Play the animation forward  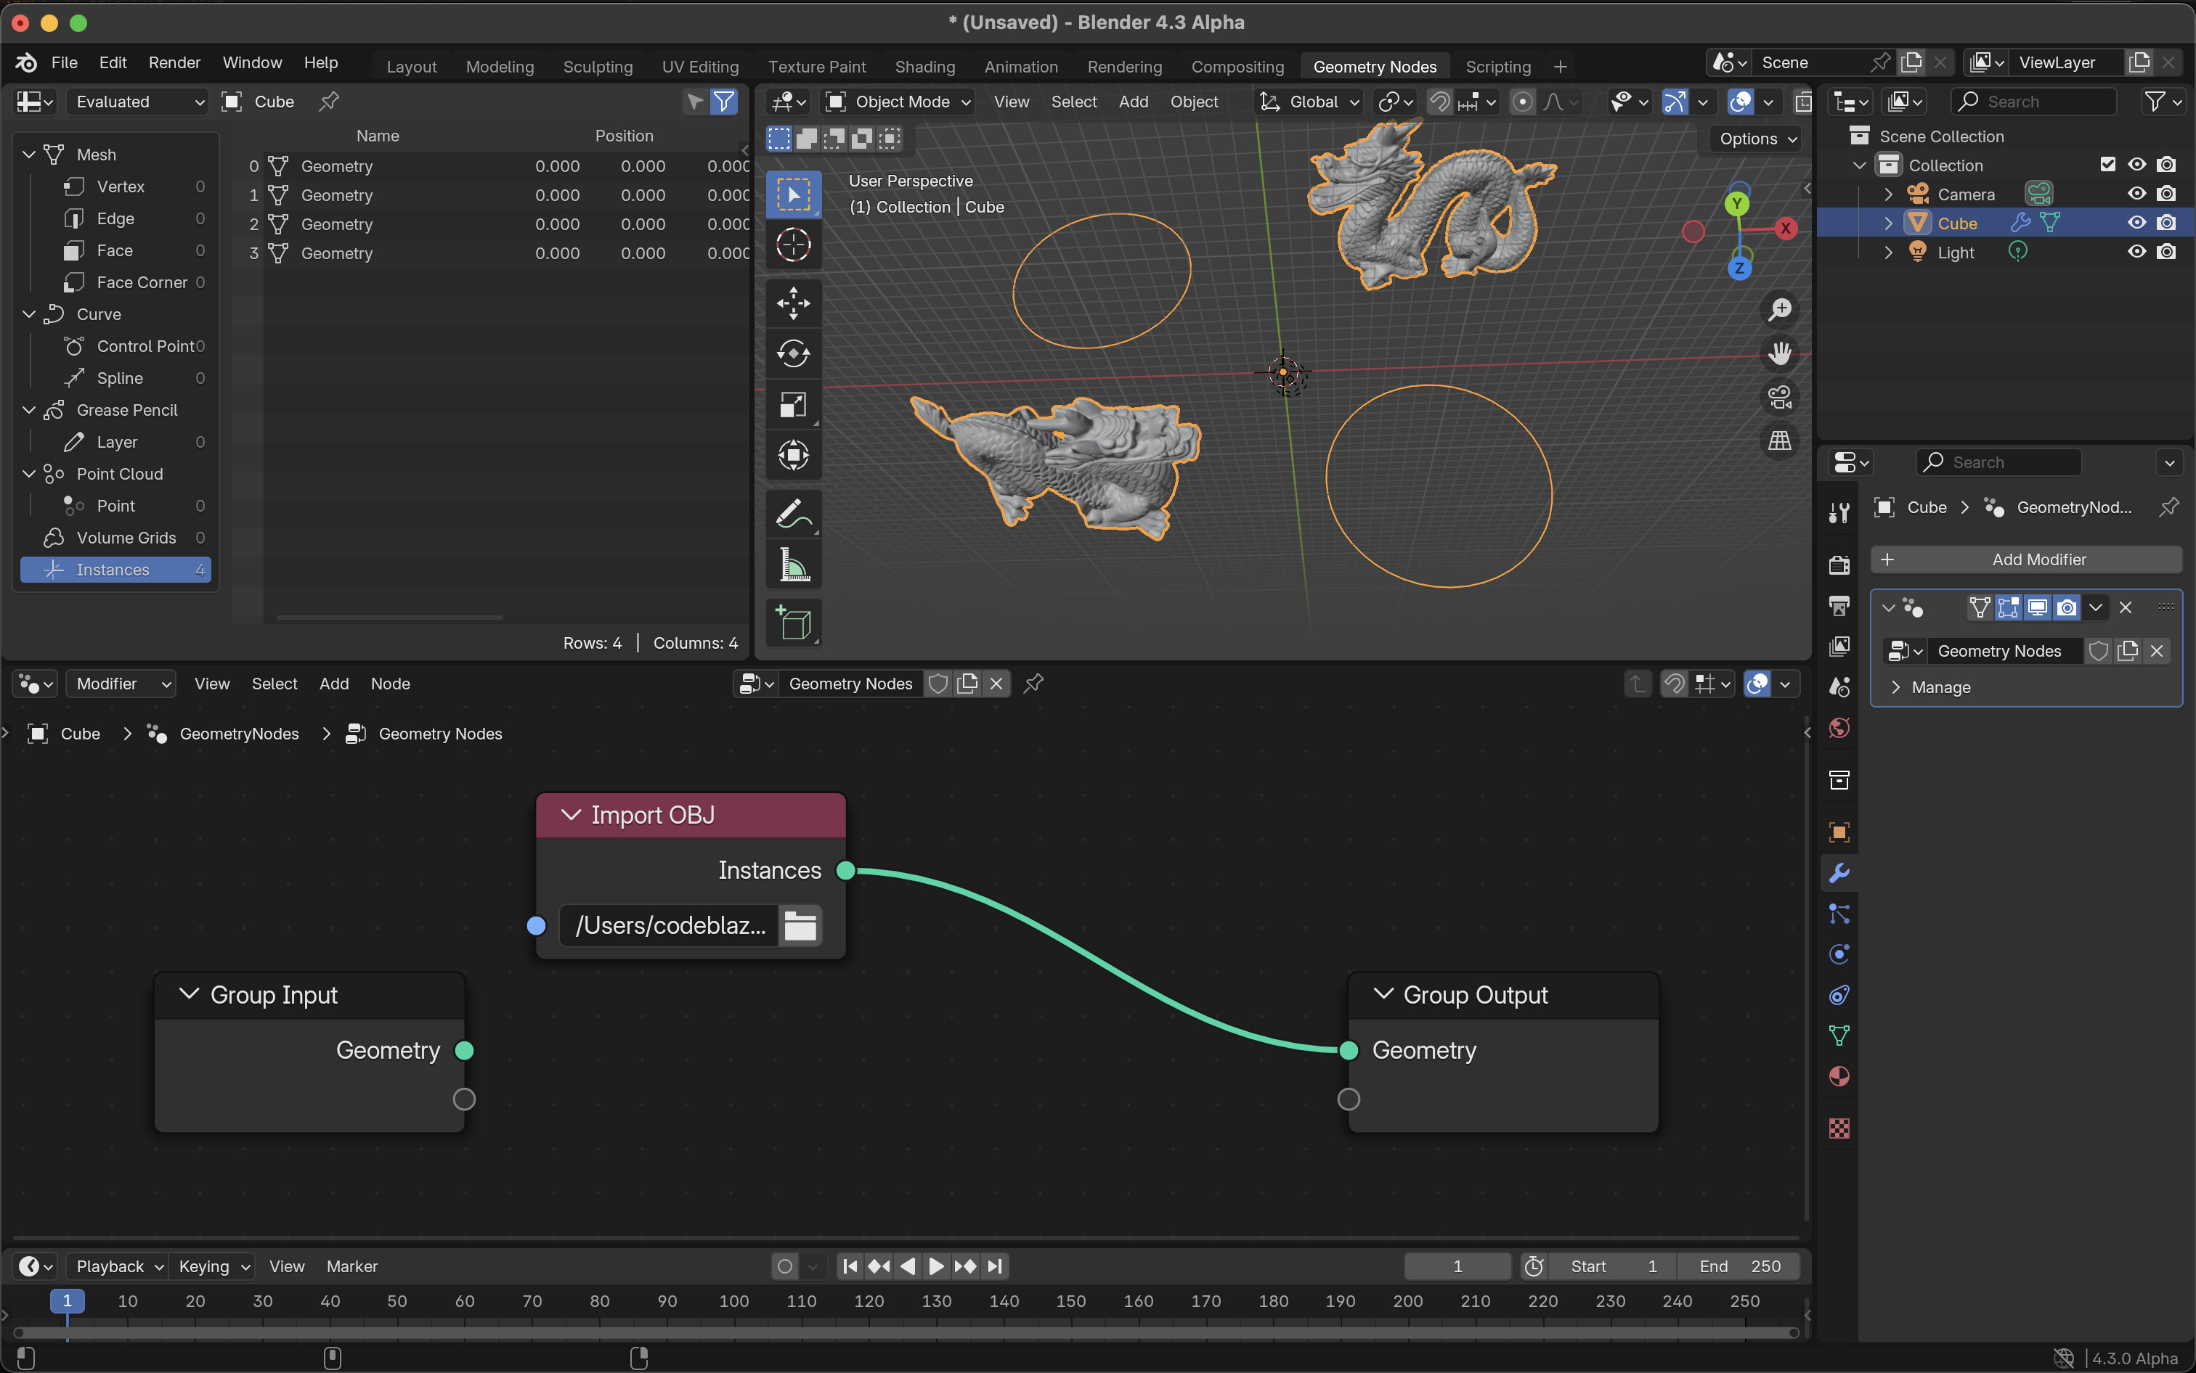(x=936, y=1266)
